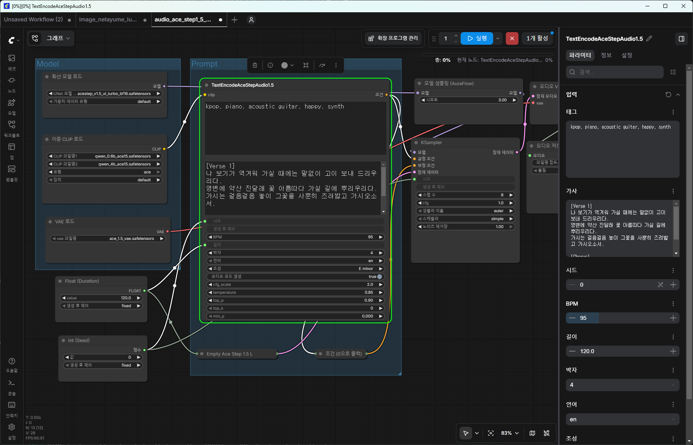Viewport: 693px width, 445px height.
Task: Adjust the BPM slider showing 95
Action: [x=623, y=318]
